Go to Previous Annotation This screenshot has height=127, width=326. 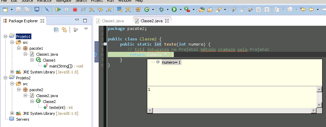290,9
